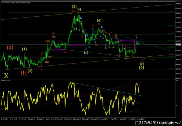
Task: Select the yellow (3) wave label
Action: (x=74, y=6)
